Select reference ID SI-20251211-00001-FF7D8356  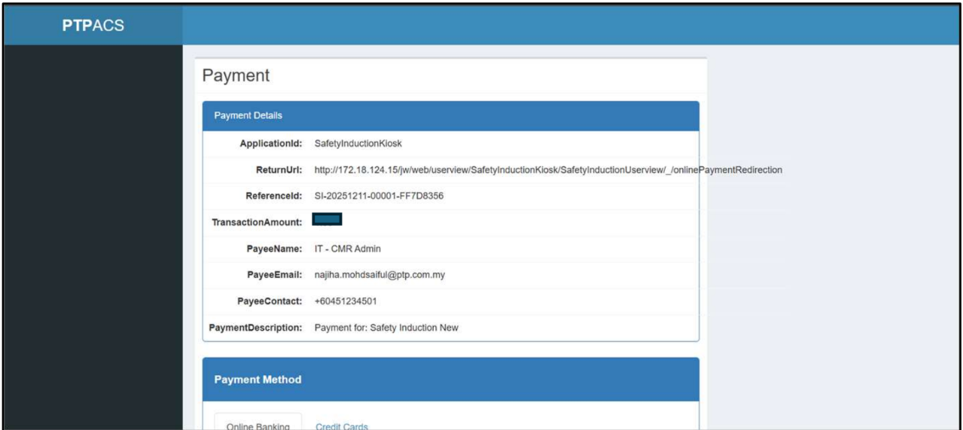[379, 196]
